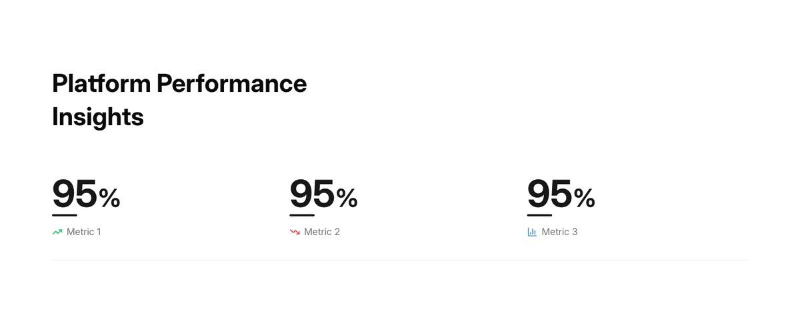The height and width of the screenshot is (327, 800).
Task: Click the letter M in the Metric 3 label
Action: coord(545,232)
